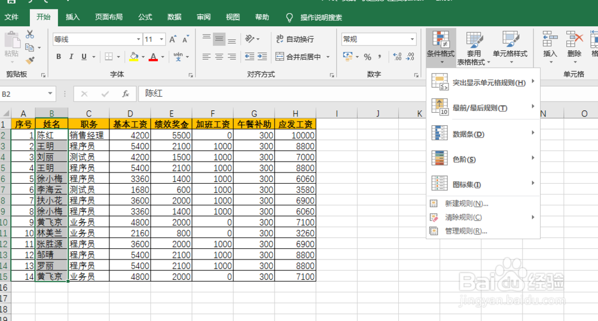Center text horizontally
The image size is (598, 321).
coord(219,57)
